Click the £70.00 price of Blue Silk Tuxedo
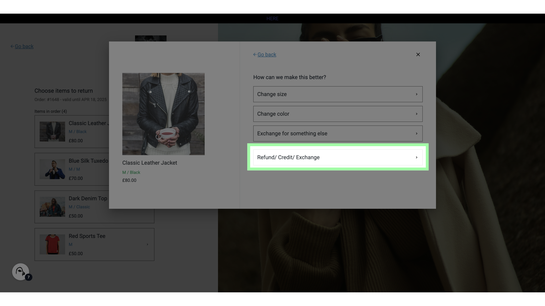The width and height of the screenshot is (545, 306). tap(76, 178)
